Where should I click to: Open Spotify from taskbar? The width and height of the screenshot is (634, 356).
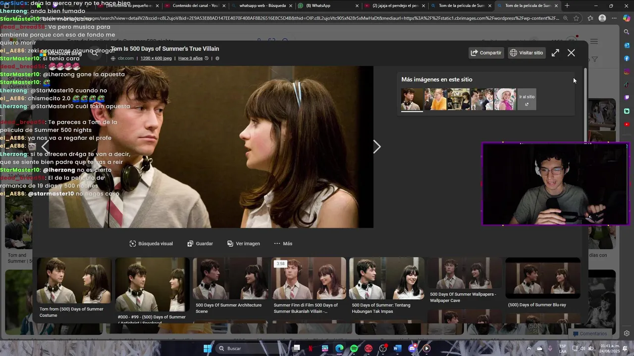coord(354,349)
